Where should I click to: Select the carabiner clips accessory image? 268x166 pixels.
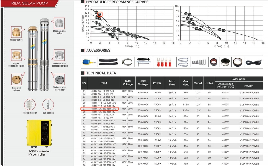pos(183,62)
